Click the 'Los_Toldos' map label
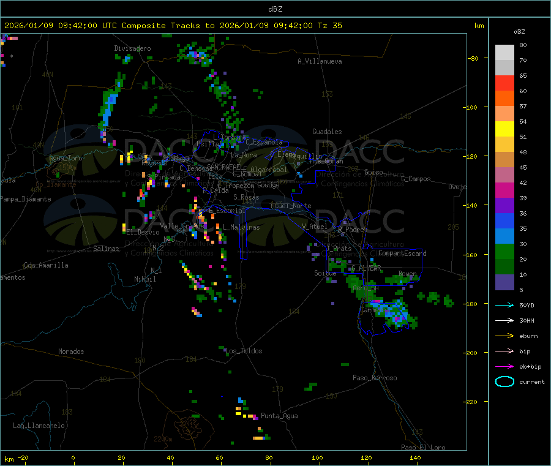The height and width of the screenshot is (466, 551). click(244, 351)
